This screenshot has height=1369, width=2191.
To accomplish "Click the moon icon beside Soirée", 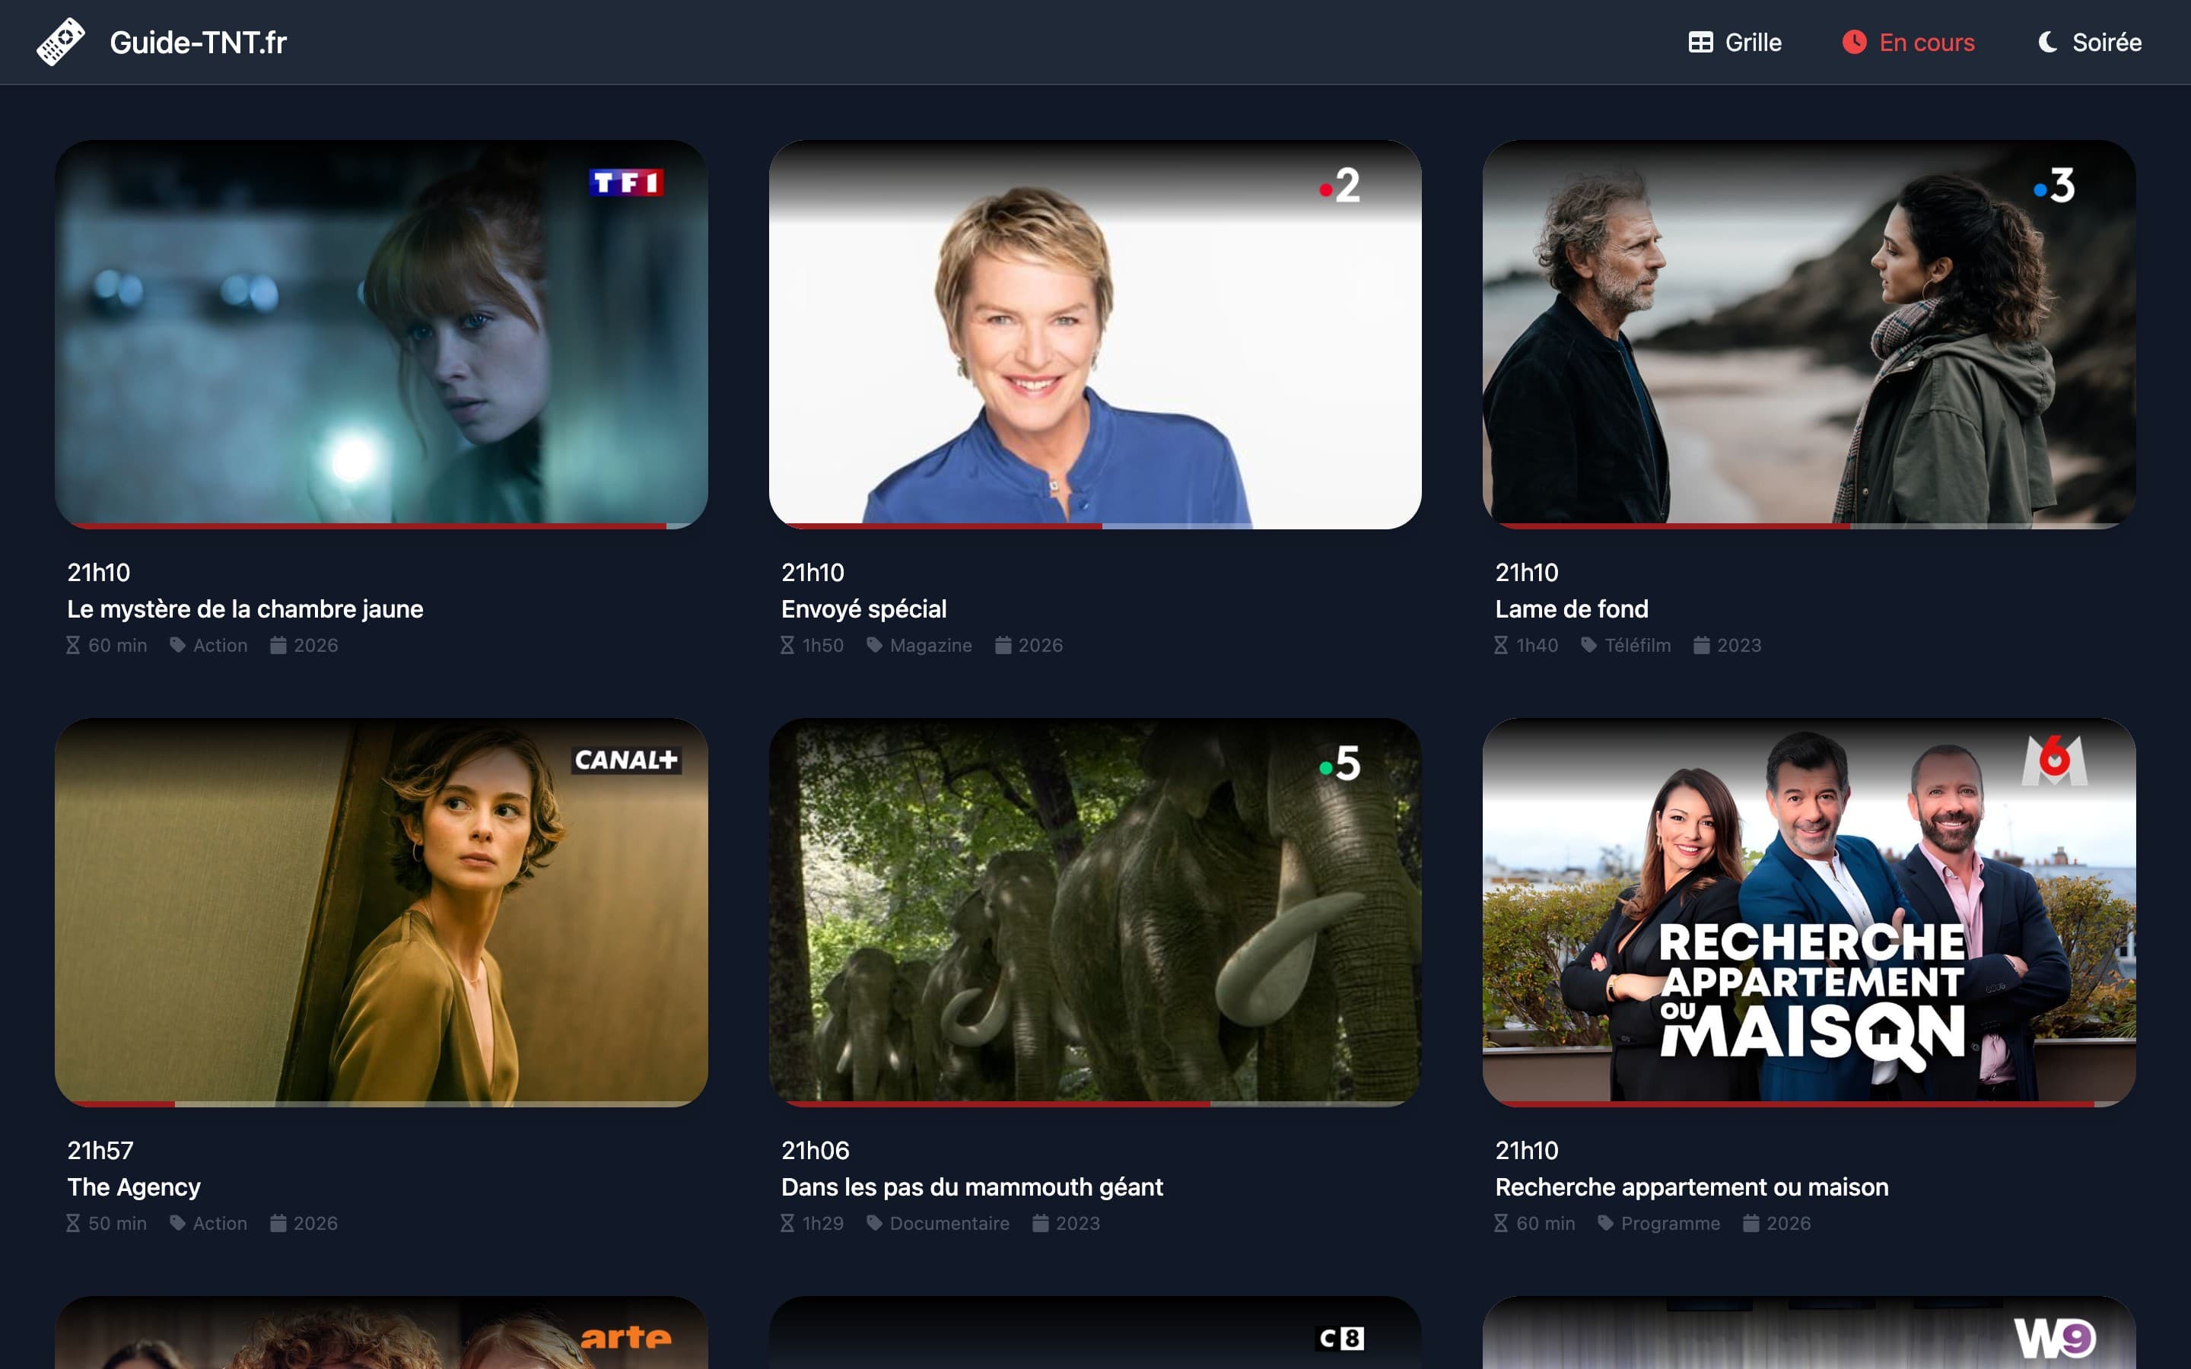I will tap(2047, 43).
